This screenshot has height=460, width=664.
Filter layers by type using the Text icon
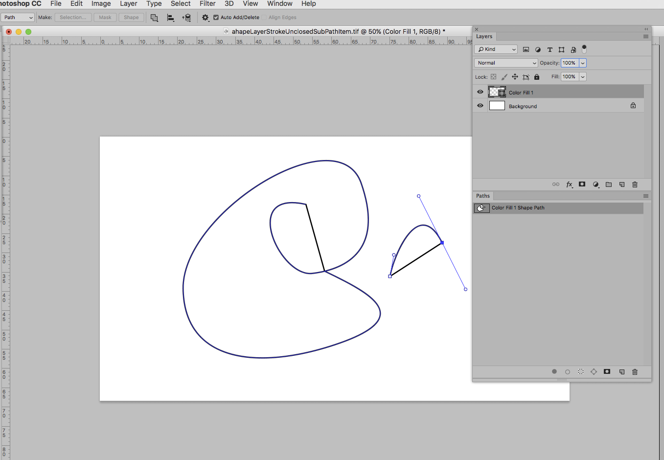[x=550, y=49]
